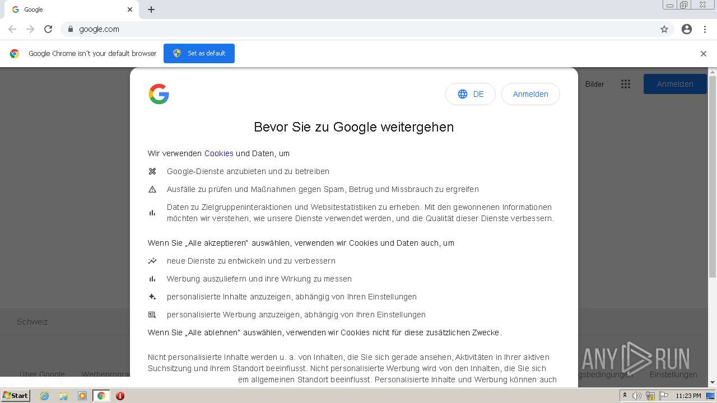Image resolution: width=717 pixels, height=403 pixels.
Task: Open the DE language selector
Action: click(471, 94)
